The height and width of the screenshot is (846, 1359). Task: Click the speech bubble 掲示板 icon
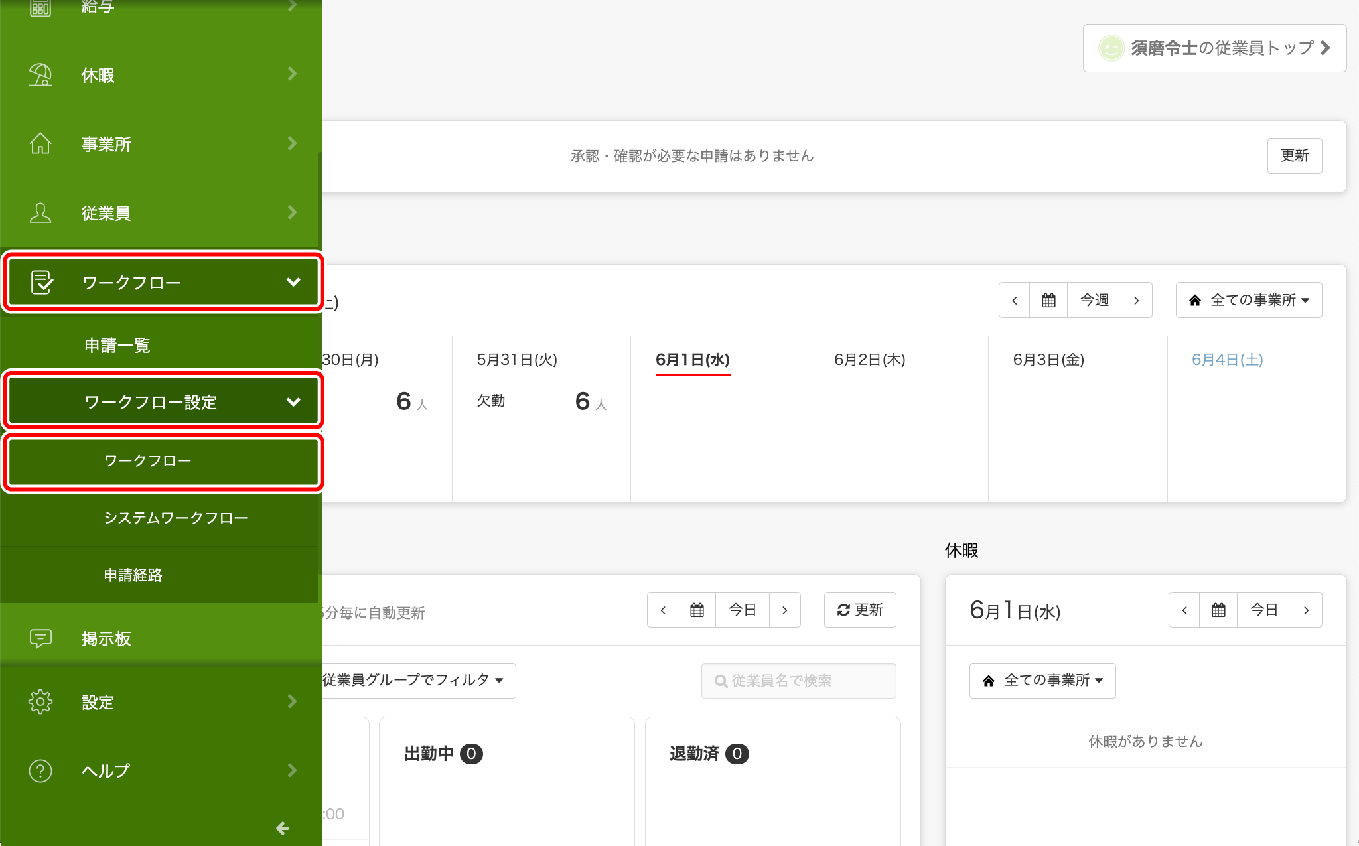pos(40,638)
